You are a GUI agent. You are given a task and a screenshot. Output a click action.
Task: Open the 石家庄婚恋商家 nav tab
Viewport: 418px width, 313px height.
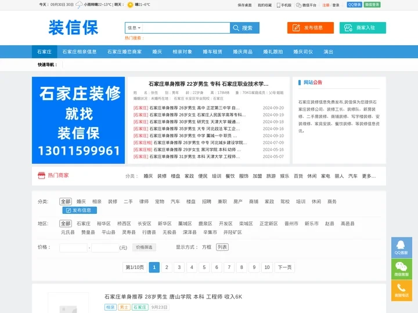click(x=124, y=52)
